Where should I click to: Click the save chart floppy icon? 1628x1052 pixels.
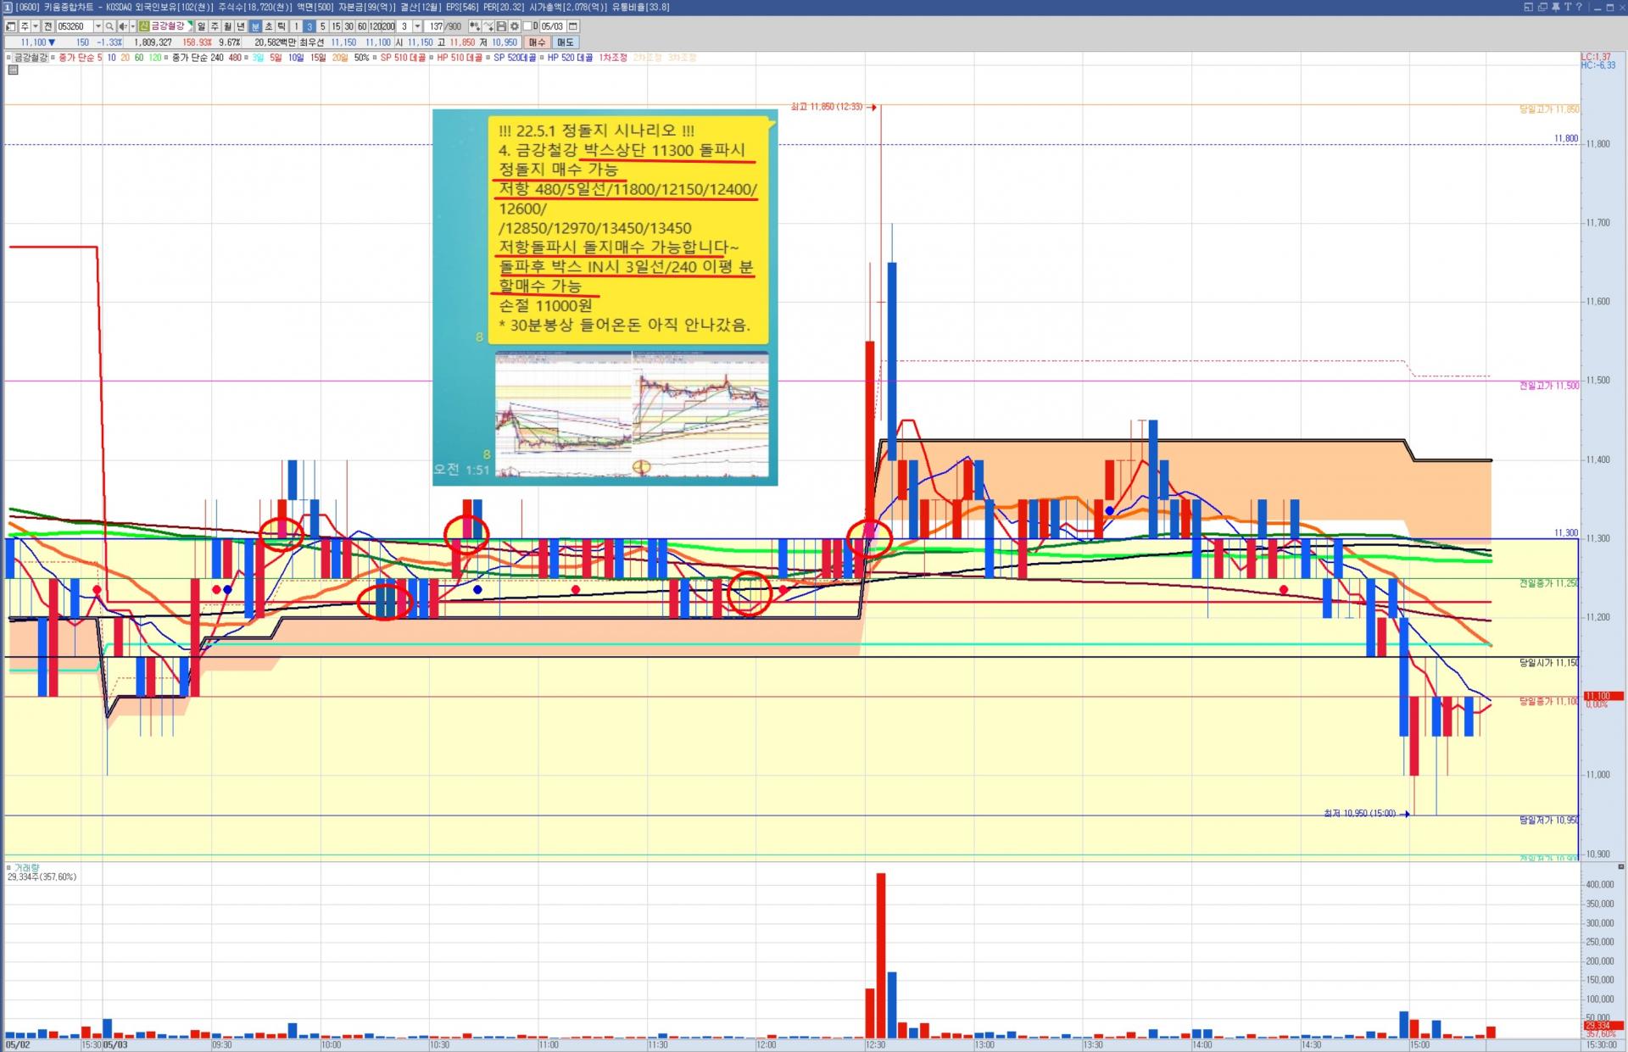click(501, 26)
